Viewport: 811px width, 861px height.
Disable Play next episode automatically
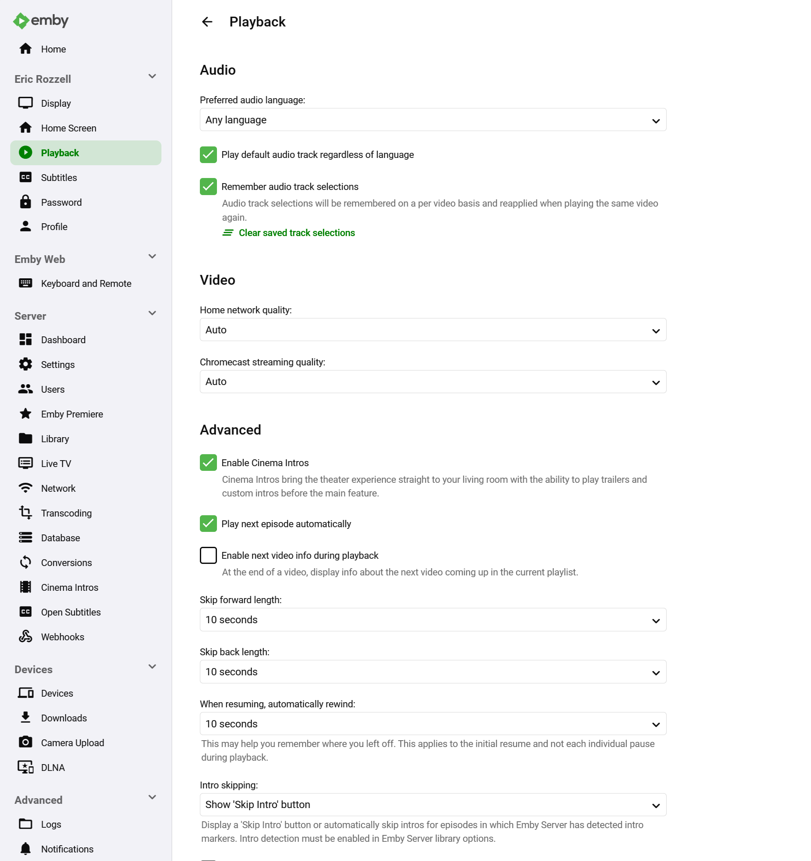pos(208,524)
